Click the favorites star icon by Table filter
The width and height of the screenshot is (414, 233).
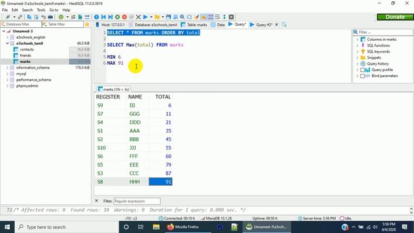pyautogui.click(x=87, y=25)
